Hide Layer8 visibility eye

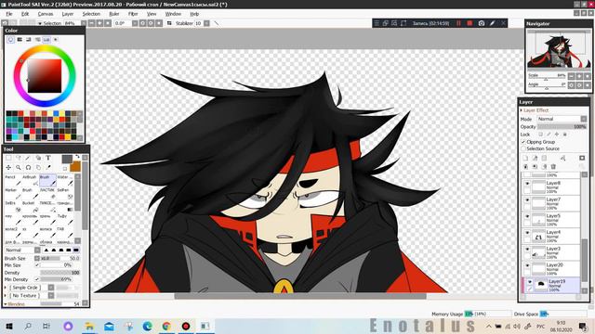coord(527,184)
